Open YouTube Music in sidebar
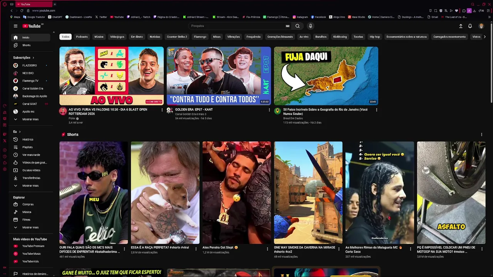The width and height of the screenshot is (493, 277). 30,254
